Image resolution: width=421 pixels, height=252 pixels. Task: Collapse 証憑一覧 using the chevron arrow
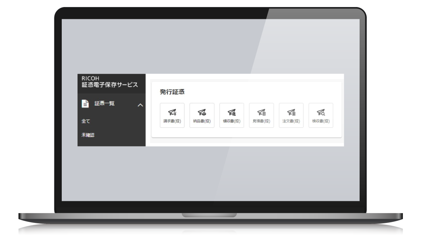pos(140,105)
